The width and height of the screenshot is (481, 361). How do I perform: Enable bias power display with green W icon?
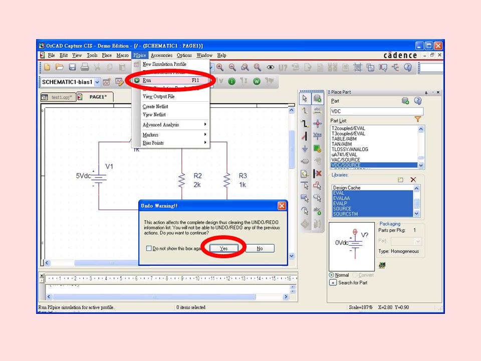257,81
